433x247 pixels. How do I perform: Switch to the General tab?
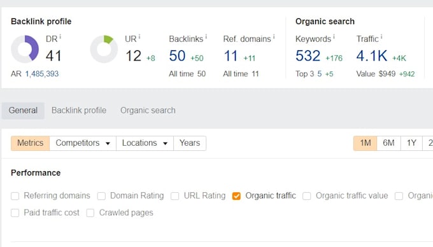coord(23,110)
